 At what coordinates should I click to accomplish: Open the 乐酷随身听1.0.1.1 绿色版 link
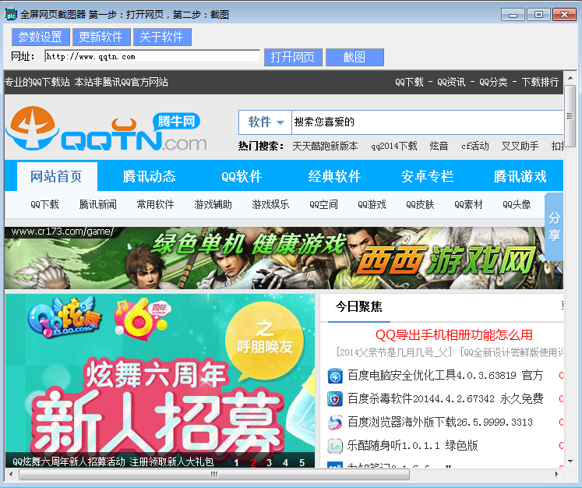(412, 446)
